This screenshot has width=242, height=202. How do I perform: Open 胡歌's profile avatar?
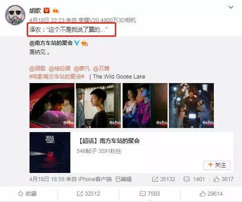[x=15, y=15]
